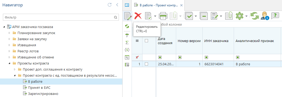Screen dimensions: 282x97
Task: Tick the header select-all checkbox
Action: tap(146, 41)
